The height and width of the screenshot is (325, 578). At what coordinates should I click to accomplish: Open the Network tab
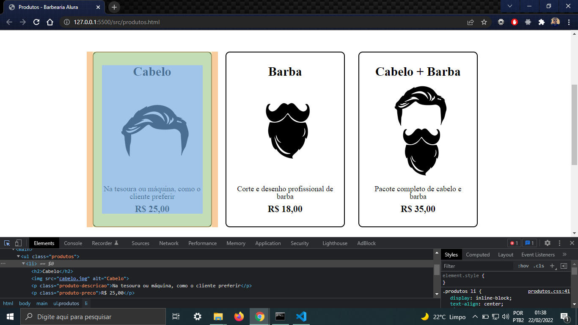pyautogui.click(x=169, y=243)
